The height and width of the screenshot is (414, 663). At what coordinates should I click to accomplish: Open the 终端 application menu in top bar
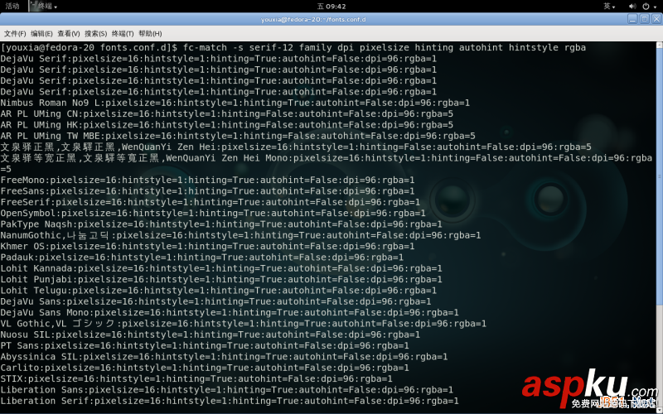coord(44,6)
